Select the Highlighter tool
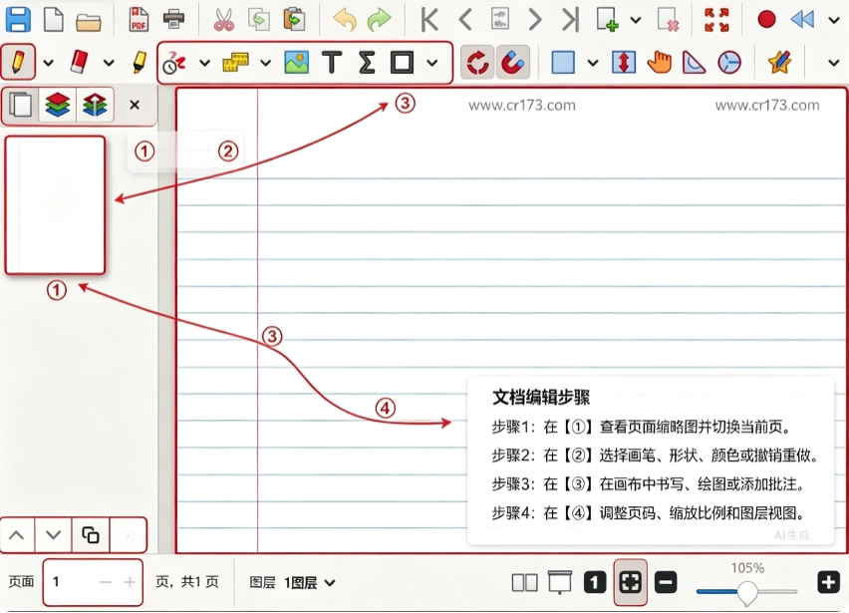 pos(141,62)
